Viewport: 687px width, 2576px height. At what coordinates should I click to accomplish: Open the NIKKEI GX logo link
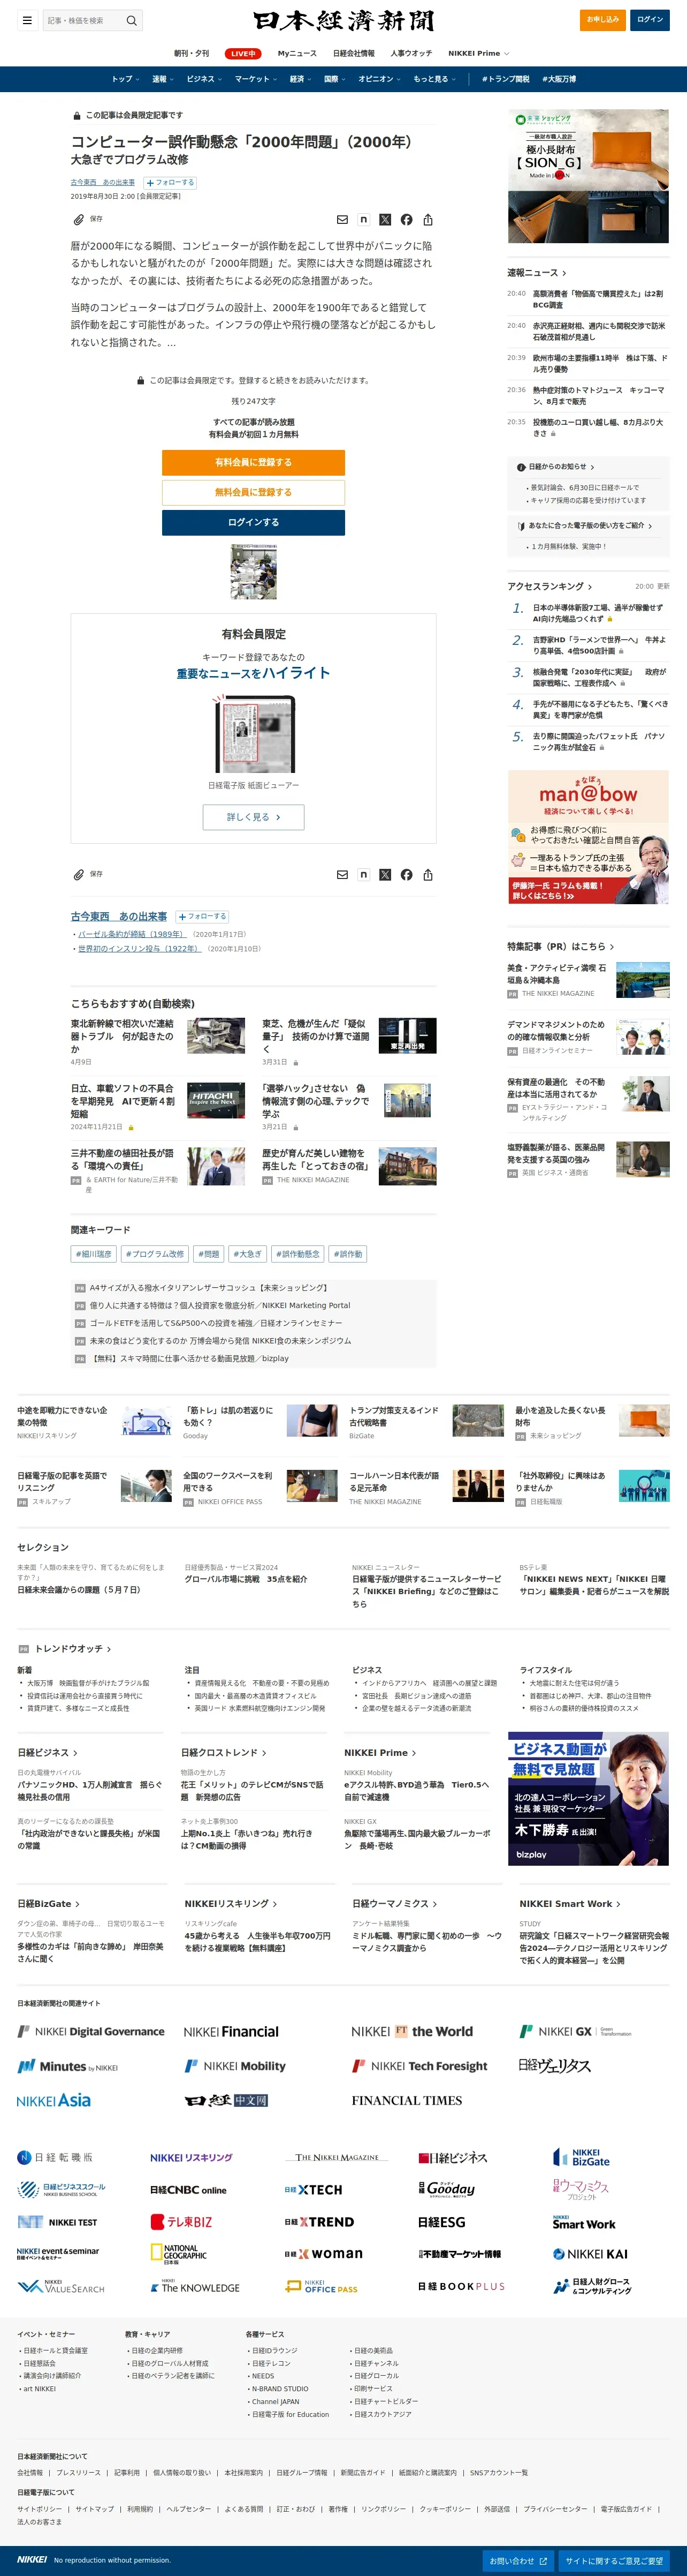(x=576, y=2032)
